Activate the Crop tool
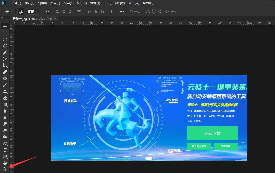Viewport: 275px width, 173px height. 5,65
